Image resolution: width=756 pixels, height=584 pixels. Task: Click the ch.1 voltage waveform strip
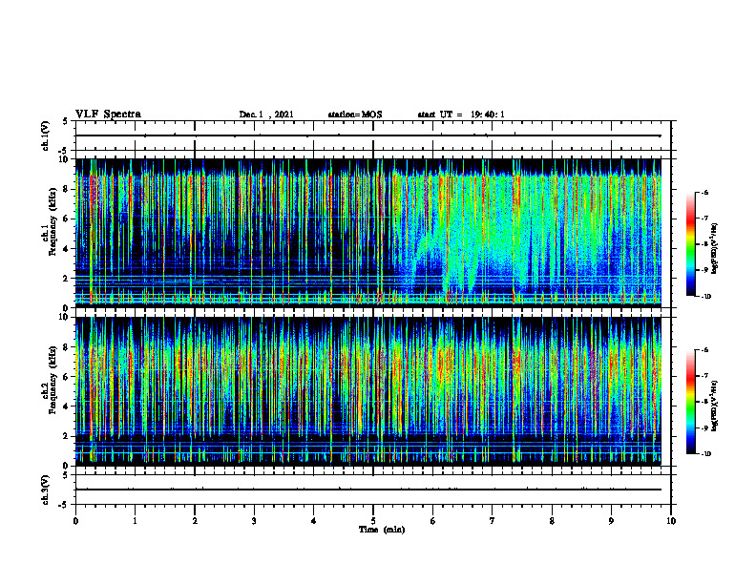pos(373,136)
